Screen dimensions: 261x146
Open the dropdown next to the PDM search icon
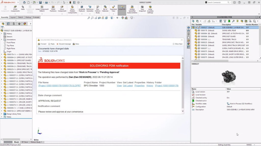coord(258,21)
